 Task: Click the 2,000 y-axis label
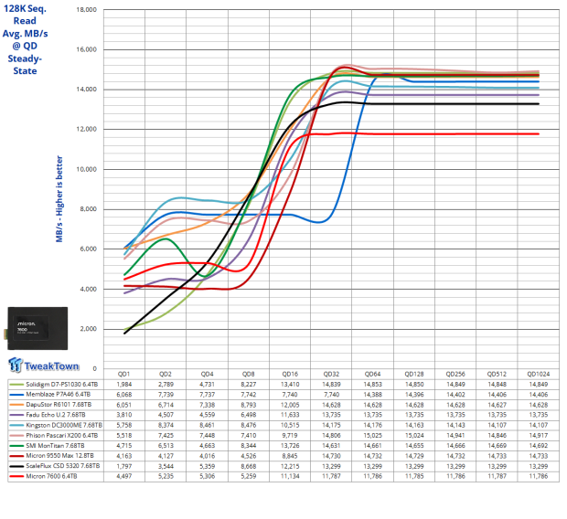pyautogui.click(x=88, y=329)
